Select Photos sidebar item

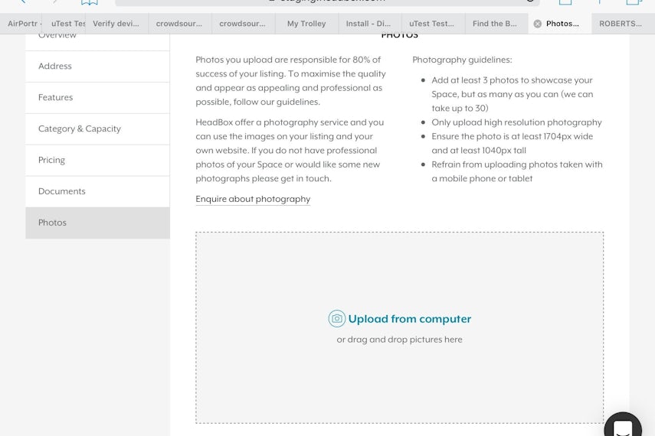coord(97,223)
